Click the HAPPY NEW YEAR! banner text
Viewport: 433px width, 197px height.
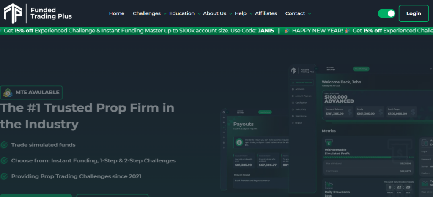coord(317,31)
